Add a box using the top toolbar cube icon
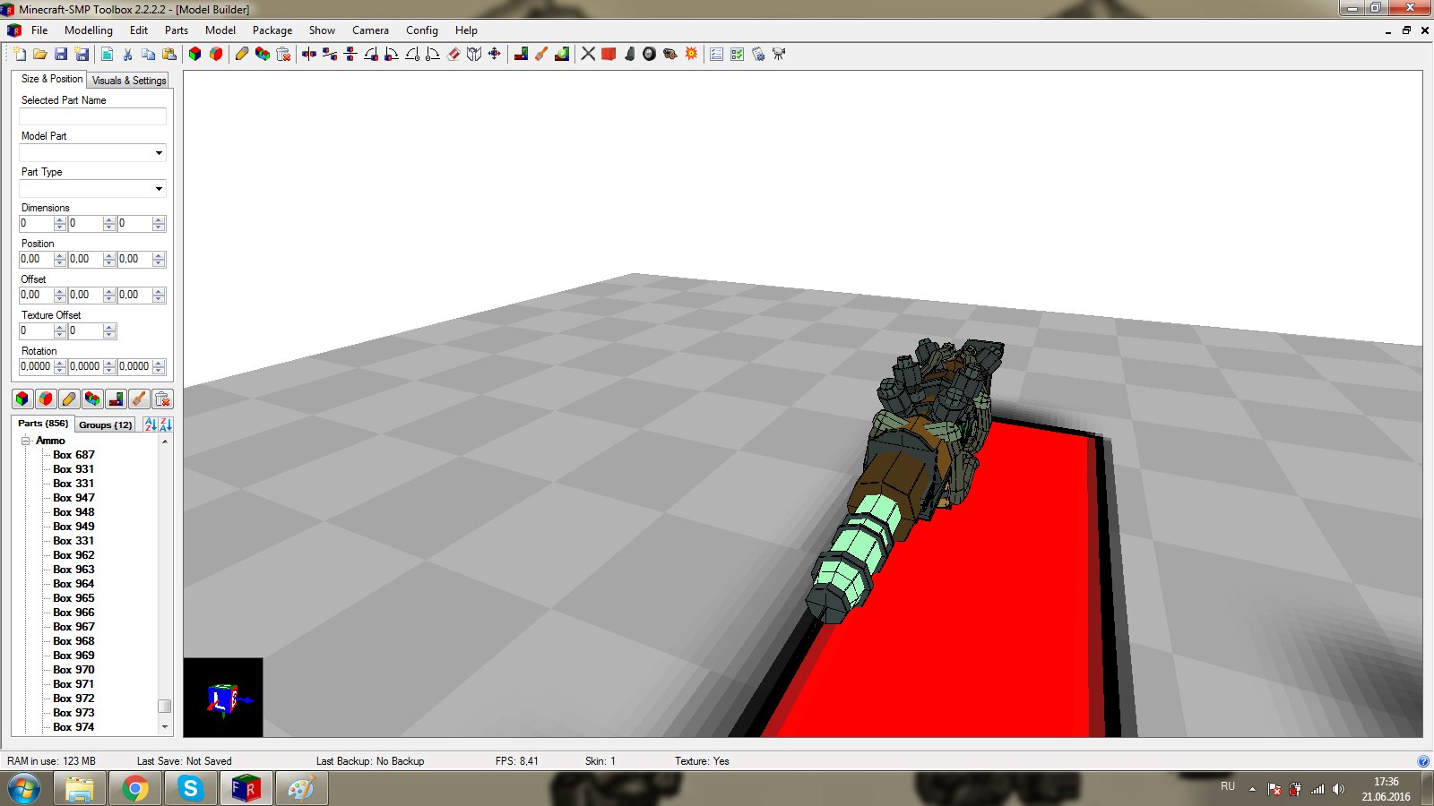This screenshot has height=806, width=1434. (x=194, y=55)
